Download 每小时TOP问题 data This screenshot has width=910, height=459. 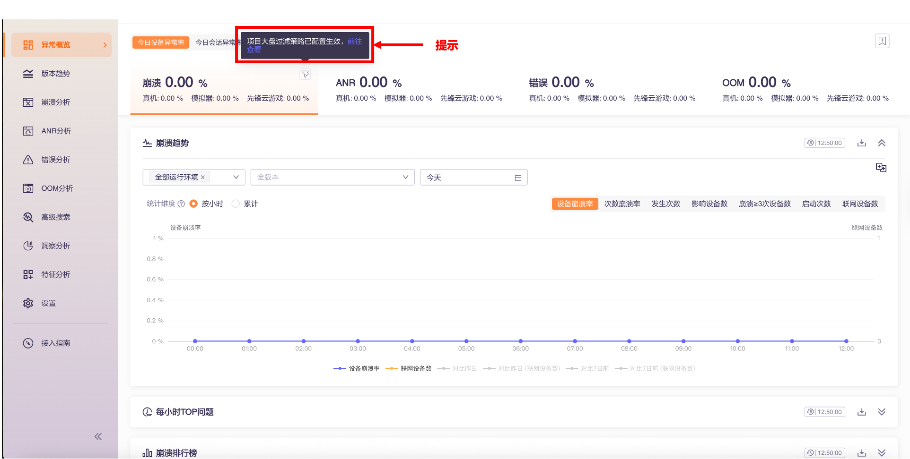pyautogui.click(x=862, y=412)
